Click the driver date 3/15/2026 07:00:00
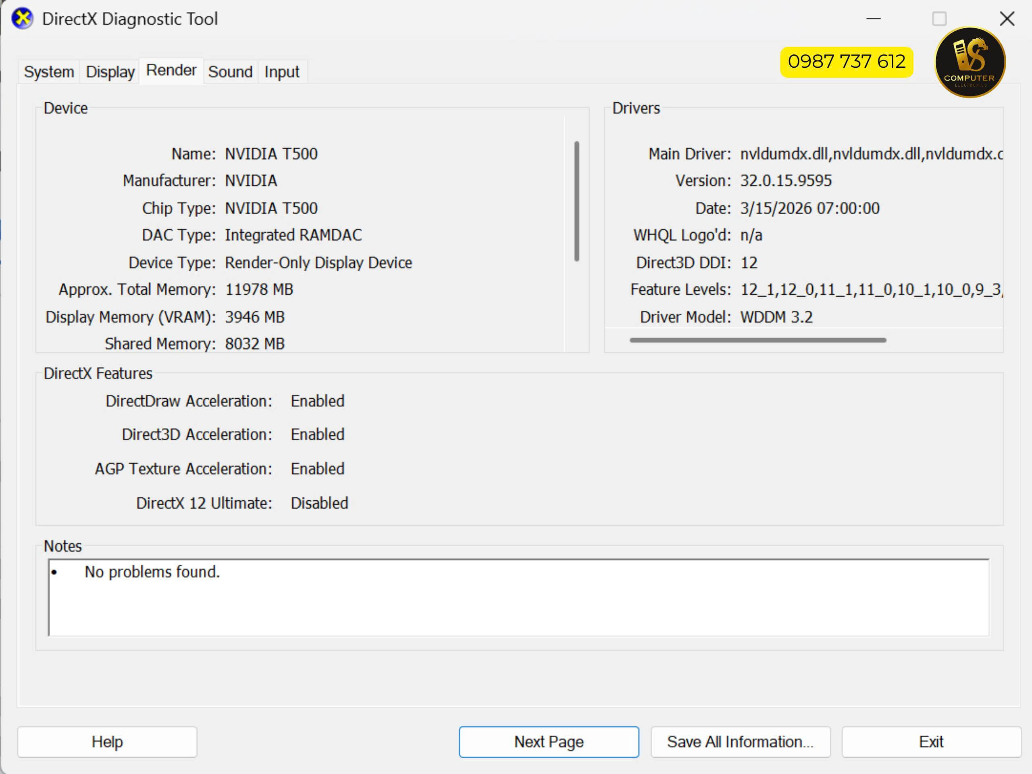 point(810,208)
